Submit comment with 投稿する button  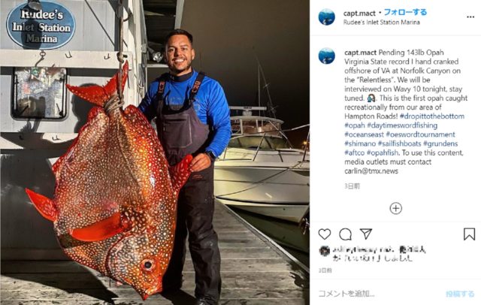tap(460, 294)
